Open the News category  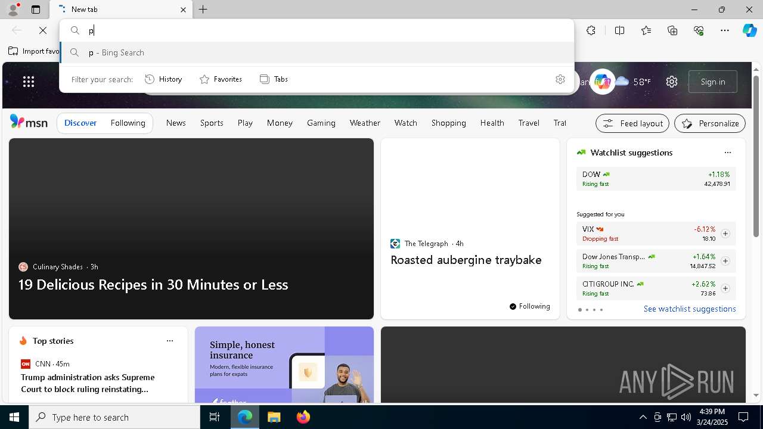pyautogui.click(x=176, y=123)
